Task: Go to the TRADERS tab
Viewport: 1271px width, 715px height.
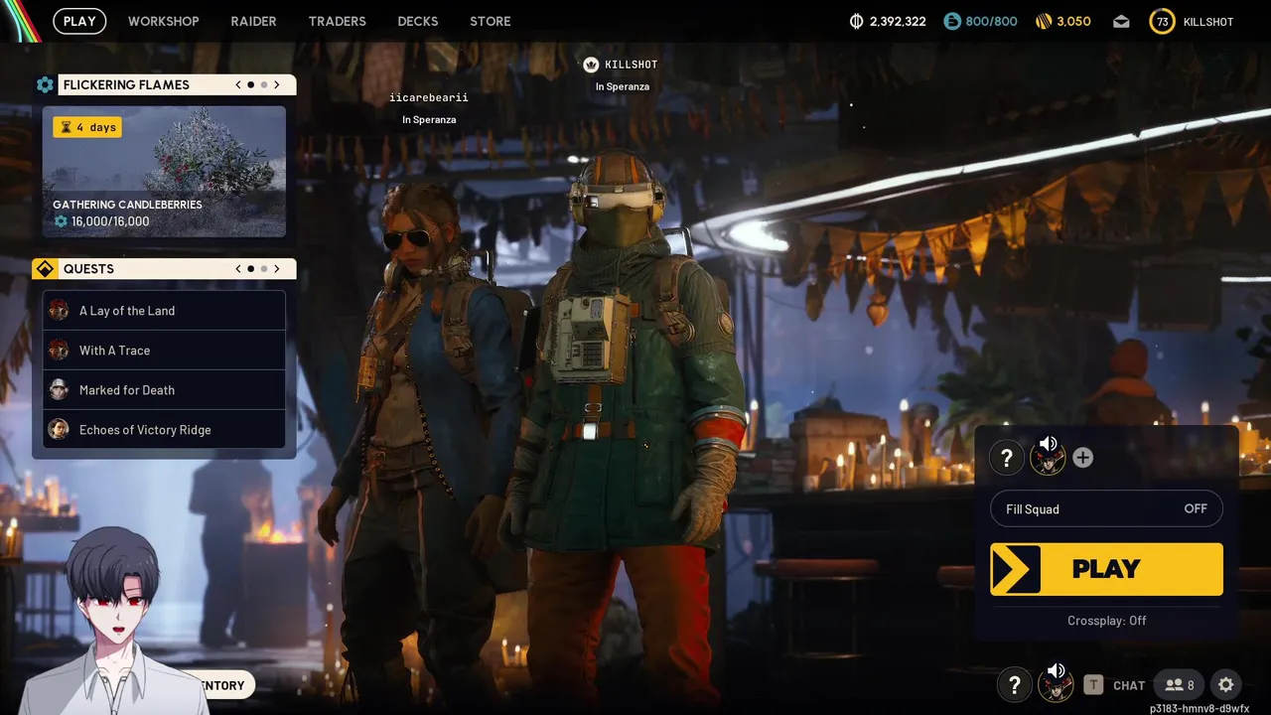Action: coord(337,21)
